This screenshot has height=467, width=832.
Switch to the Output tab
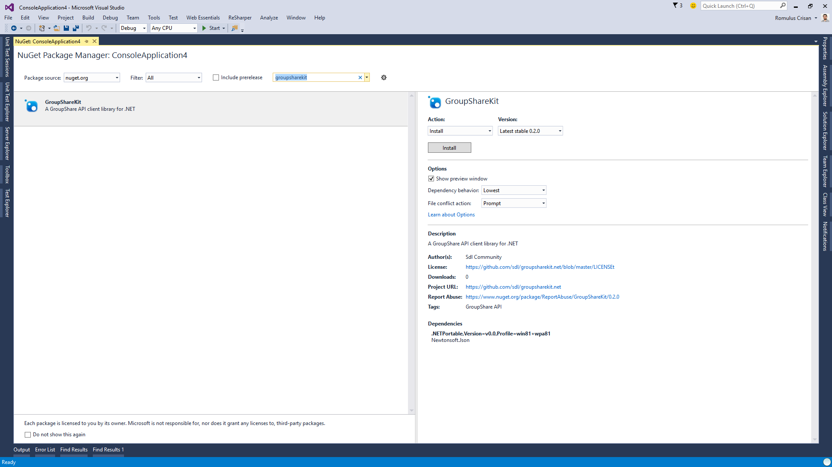(22, 450)
